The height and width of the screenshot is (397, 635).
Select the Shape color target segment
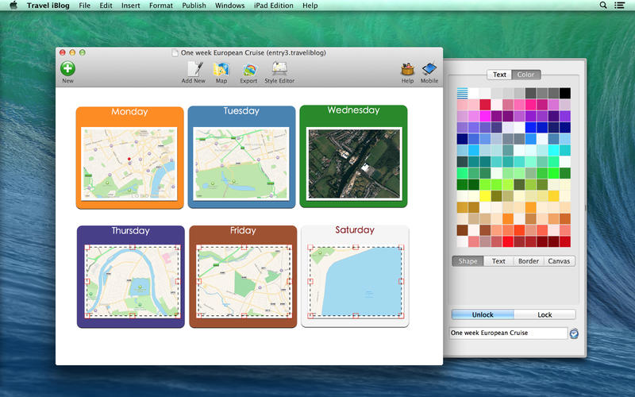468,261
